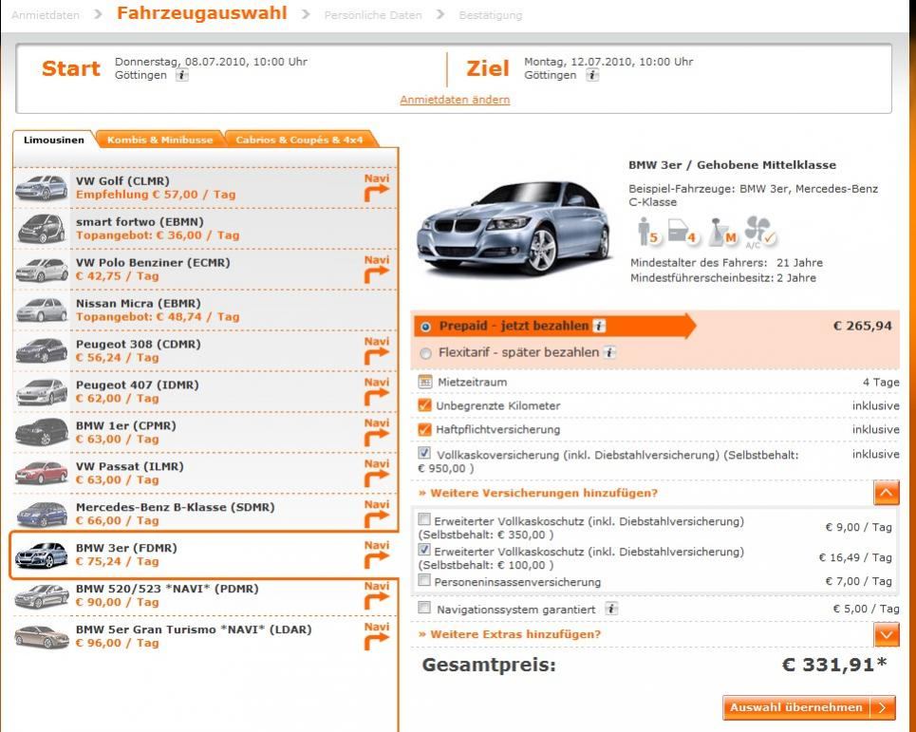Select the Peugeot 407 (IDMR) entry

pos(205,391)
